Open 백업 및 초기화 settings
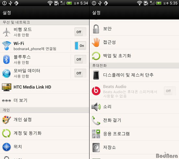 (134, 56)
